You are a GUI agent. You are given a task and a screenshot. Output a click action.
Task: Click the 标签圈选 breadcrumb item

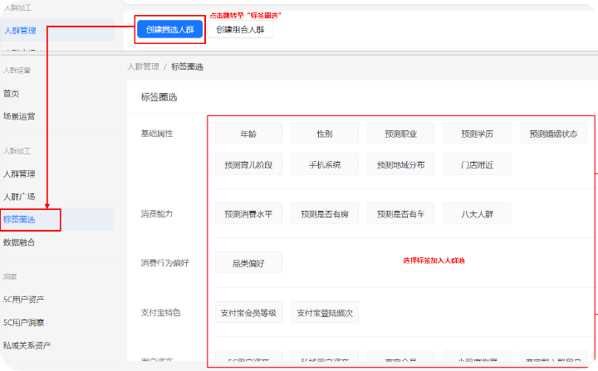(x=187, y=66)
